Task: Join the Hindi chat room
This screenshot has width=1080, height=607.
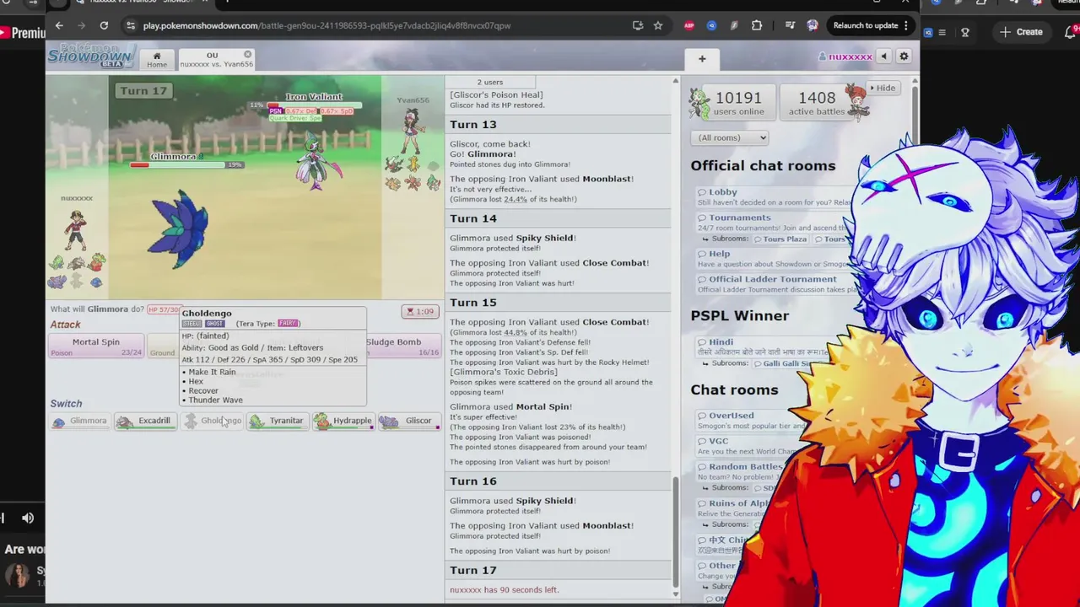Action: 721,342
